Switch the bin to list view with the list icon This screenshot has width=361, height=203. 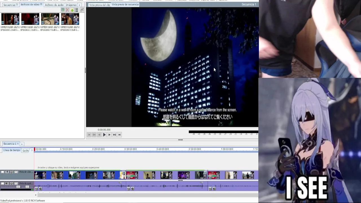(x=76, y=10)
